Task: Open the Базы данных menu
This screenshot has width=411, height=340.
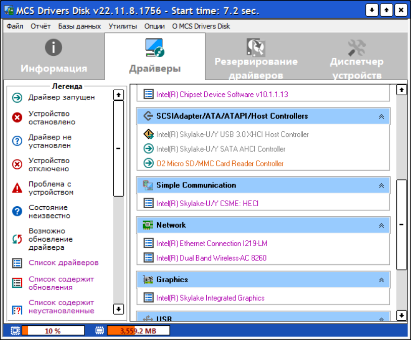Action: tap(79, 26)
